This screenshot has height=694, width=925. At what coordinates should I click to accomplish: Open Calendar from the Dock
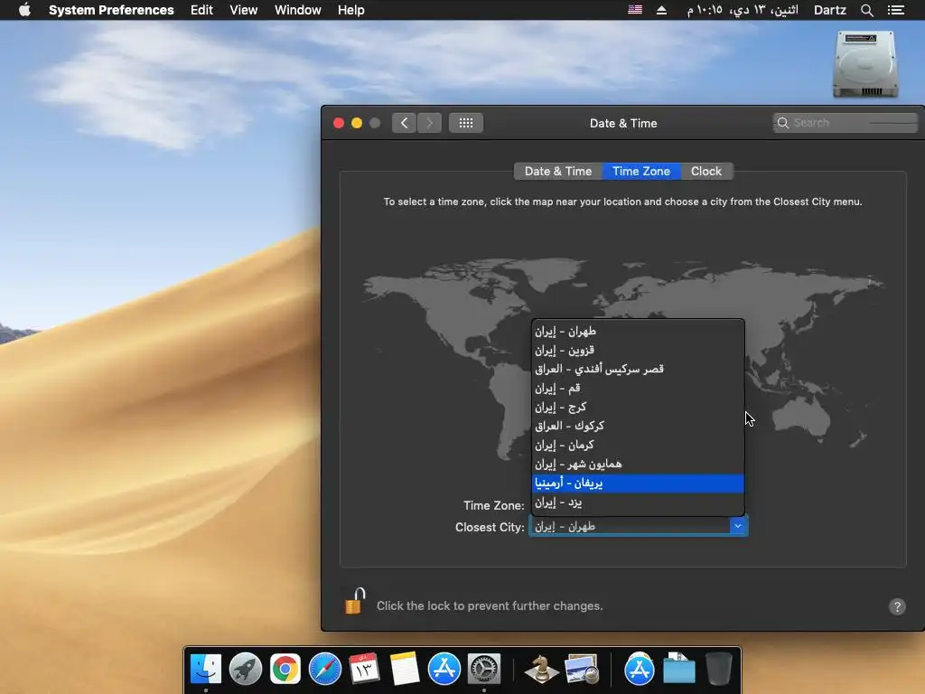[365, 670]
